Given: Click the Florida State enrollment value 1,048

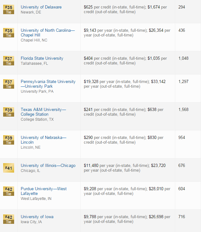Looking at the screenshot, I should click(183, 58).
